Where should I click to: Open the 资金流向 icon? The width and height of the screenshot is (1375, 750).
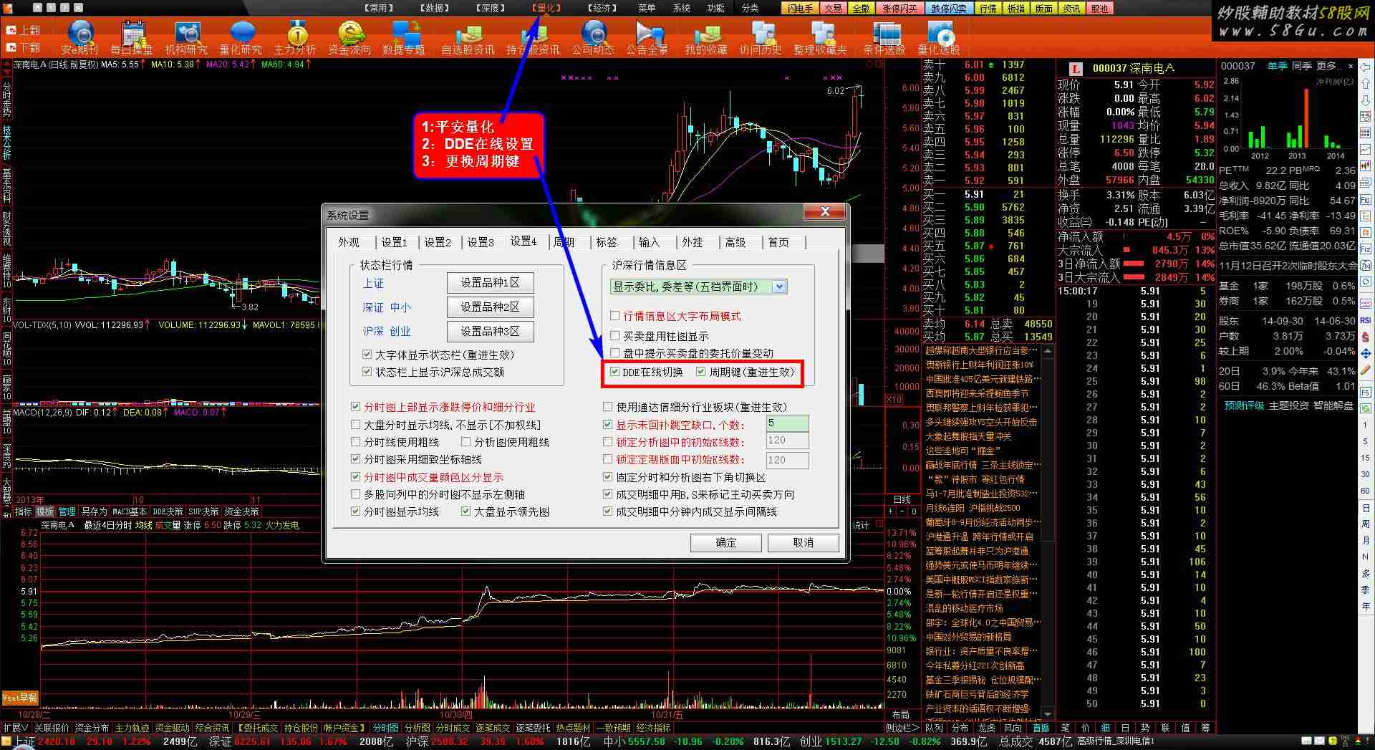click(x=350, y=37)
